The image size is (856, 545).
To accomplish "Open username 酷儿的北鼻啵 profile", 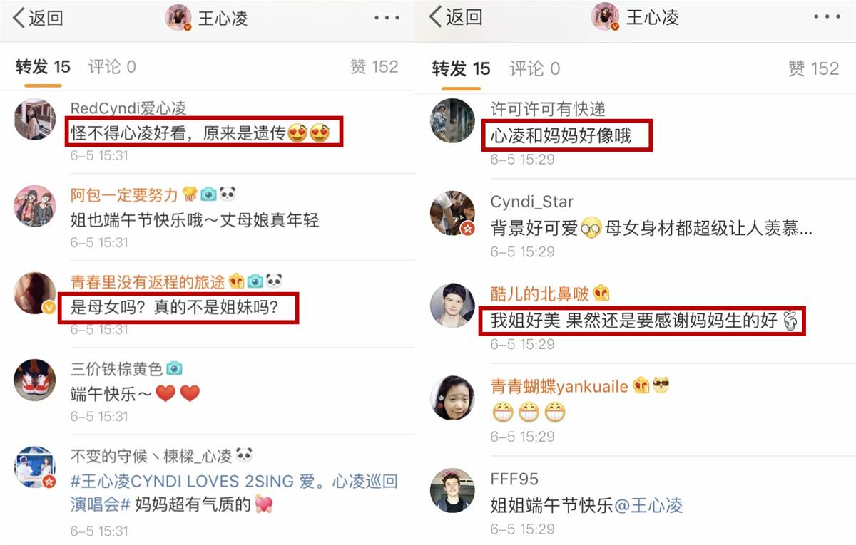I will point(539,294).
